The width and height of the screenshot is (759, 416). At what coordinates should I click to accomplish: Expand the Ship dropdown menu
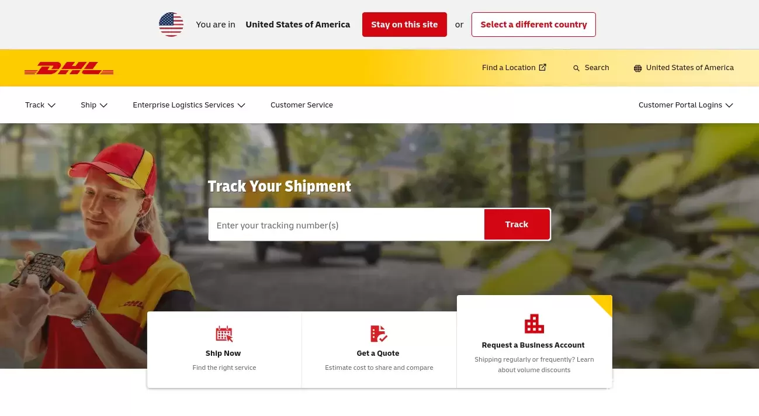(94, 105)
